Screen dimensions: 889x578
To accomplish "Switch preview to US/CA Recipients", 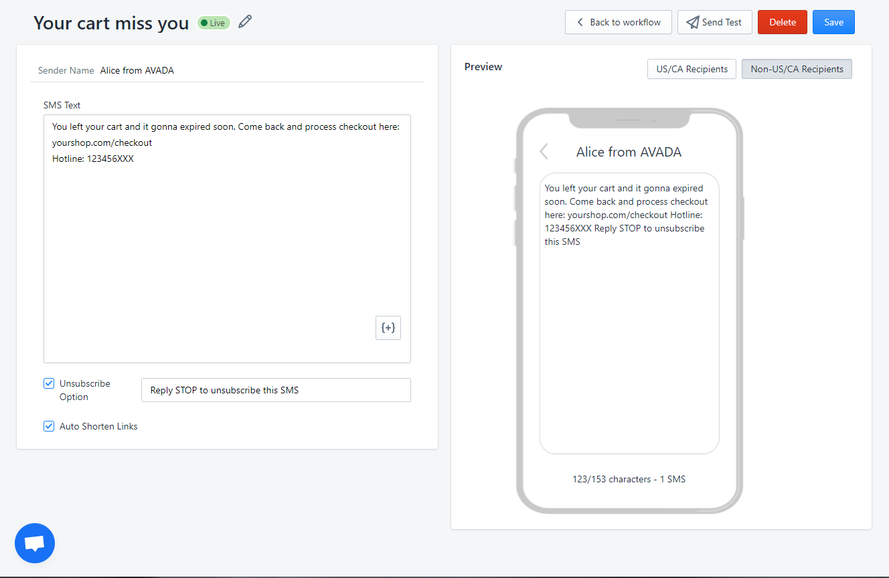I will [692, 69].
